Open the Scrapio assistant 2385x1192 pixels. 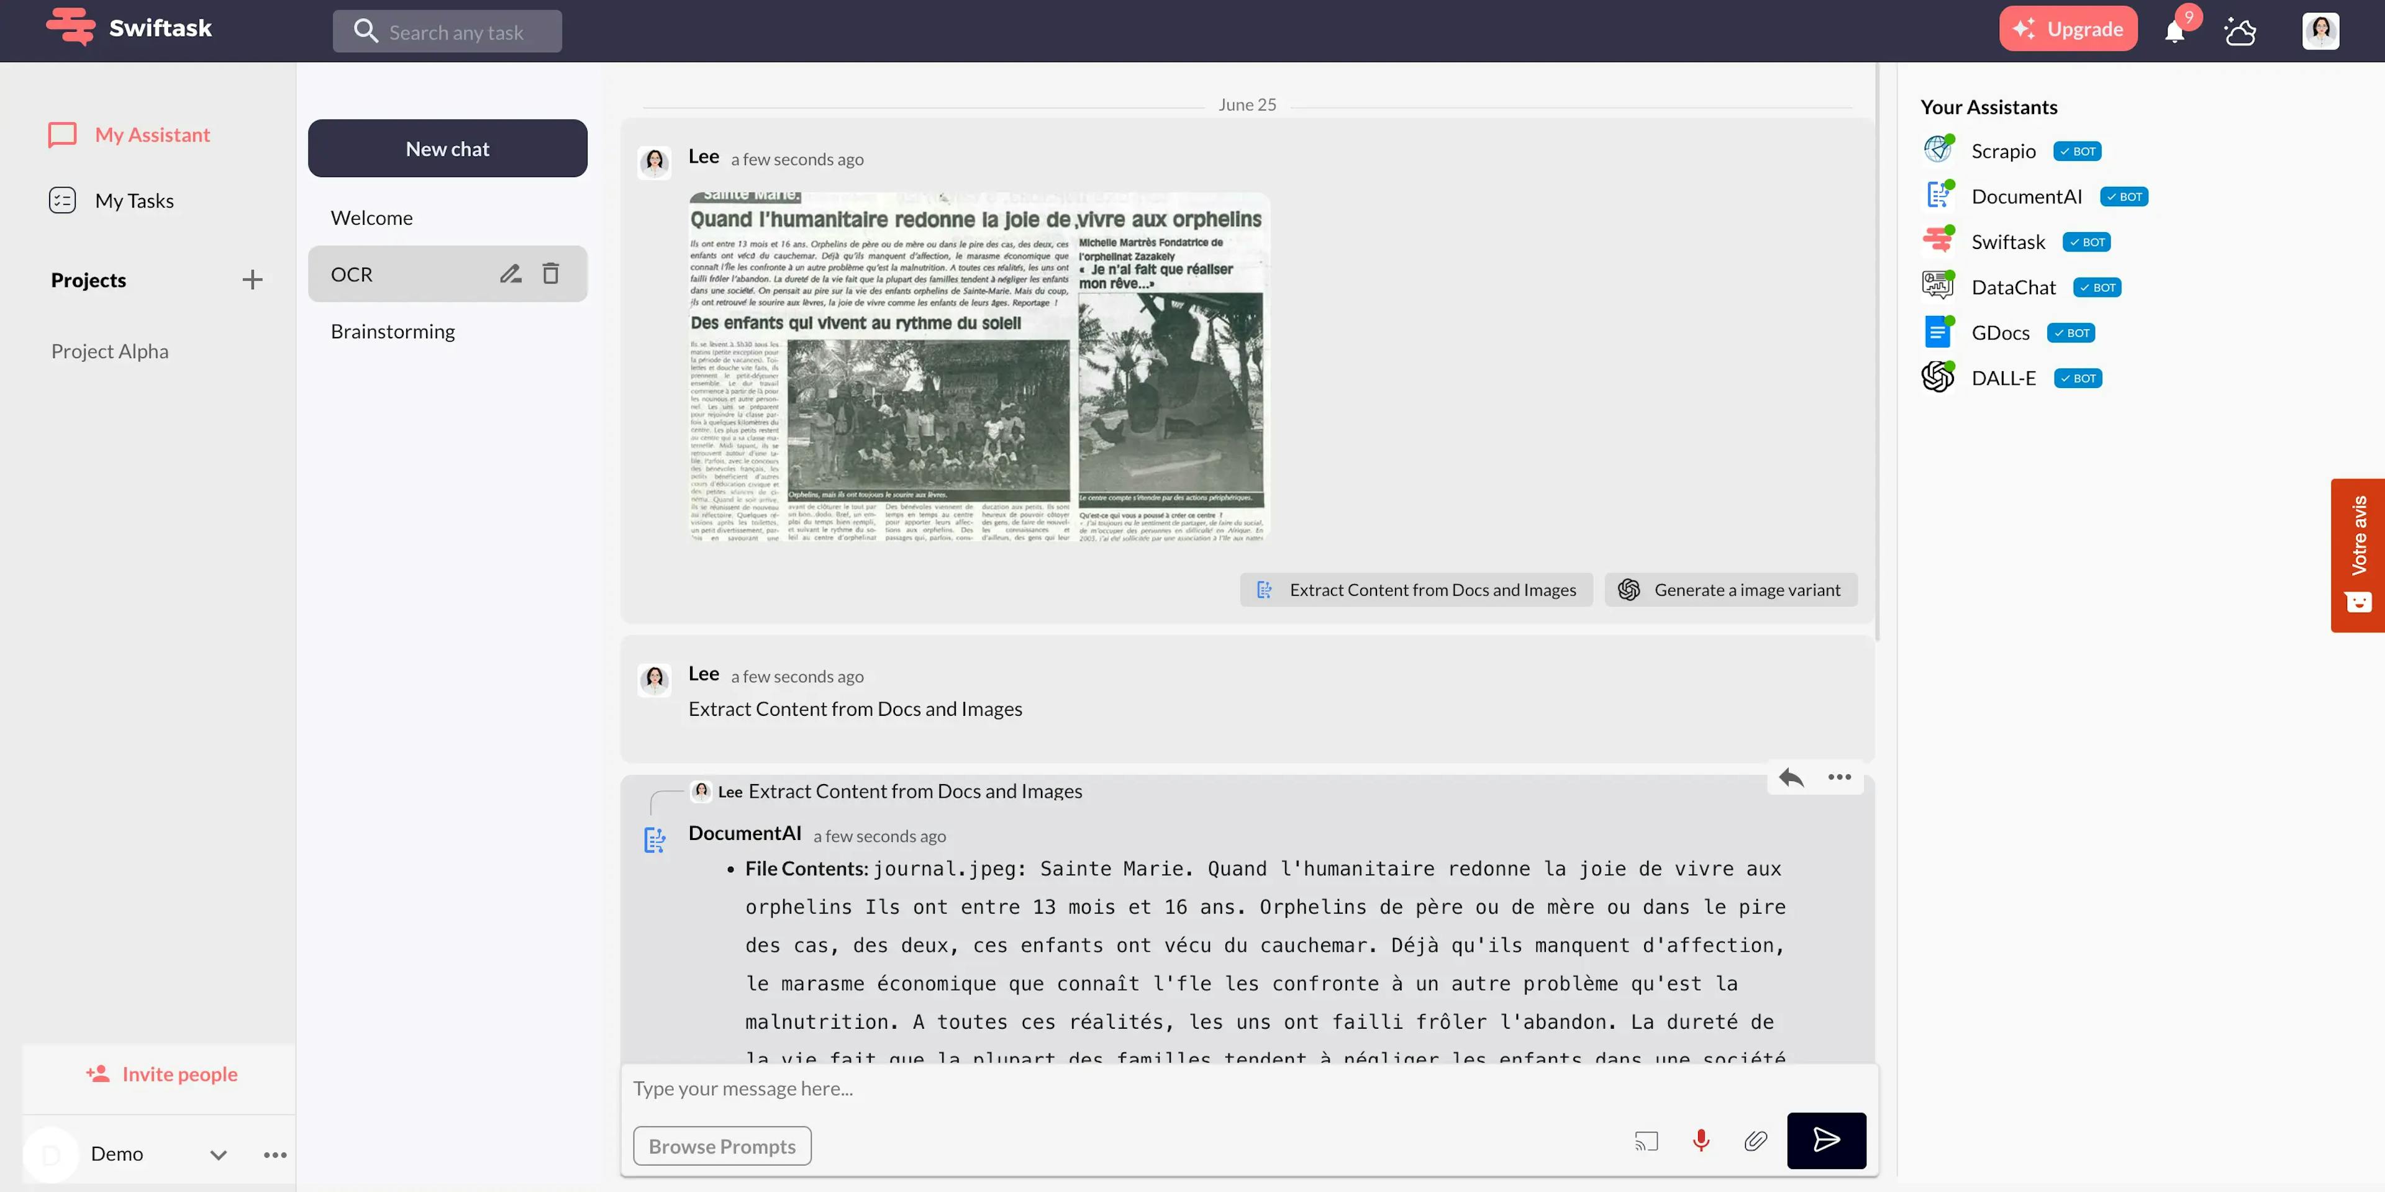pos(1938,149)
